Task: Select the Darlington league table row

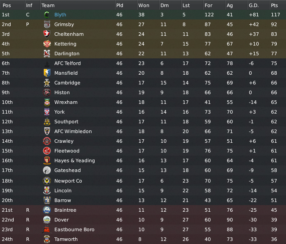Action: pos(143,53)
